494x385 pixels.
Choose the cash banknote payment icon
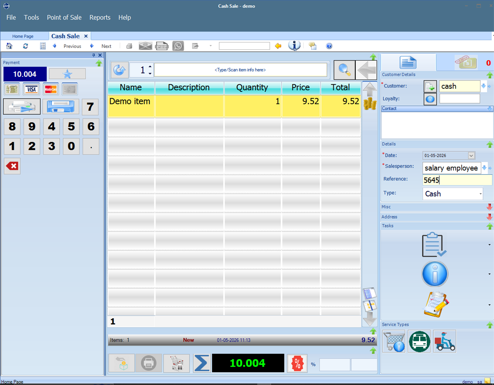click(x=12, y=89)
